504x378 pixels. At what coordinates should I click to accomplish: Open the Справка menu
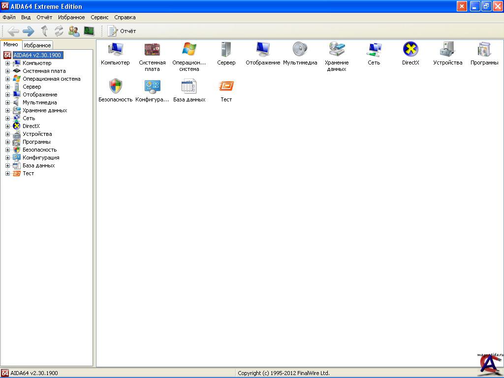click(x=125, y=17)
